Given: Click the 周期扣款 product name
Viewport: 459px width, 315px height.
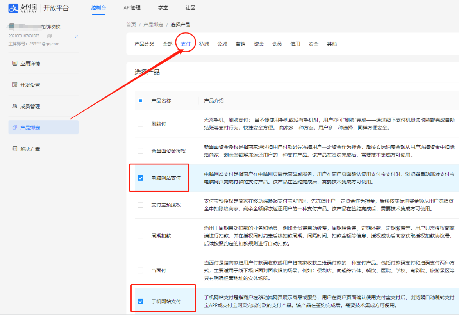Looking at the screenshot, I should [161, 236].
